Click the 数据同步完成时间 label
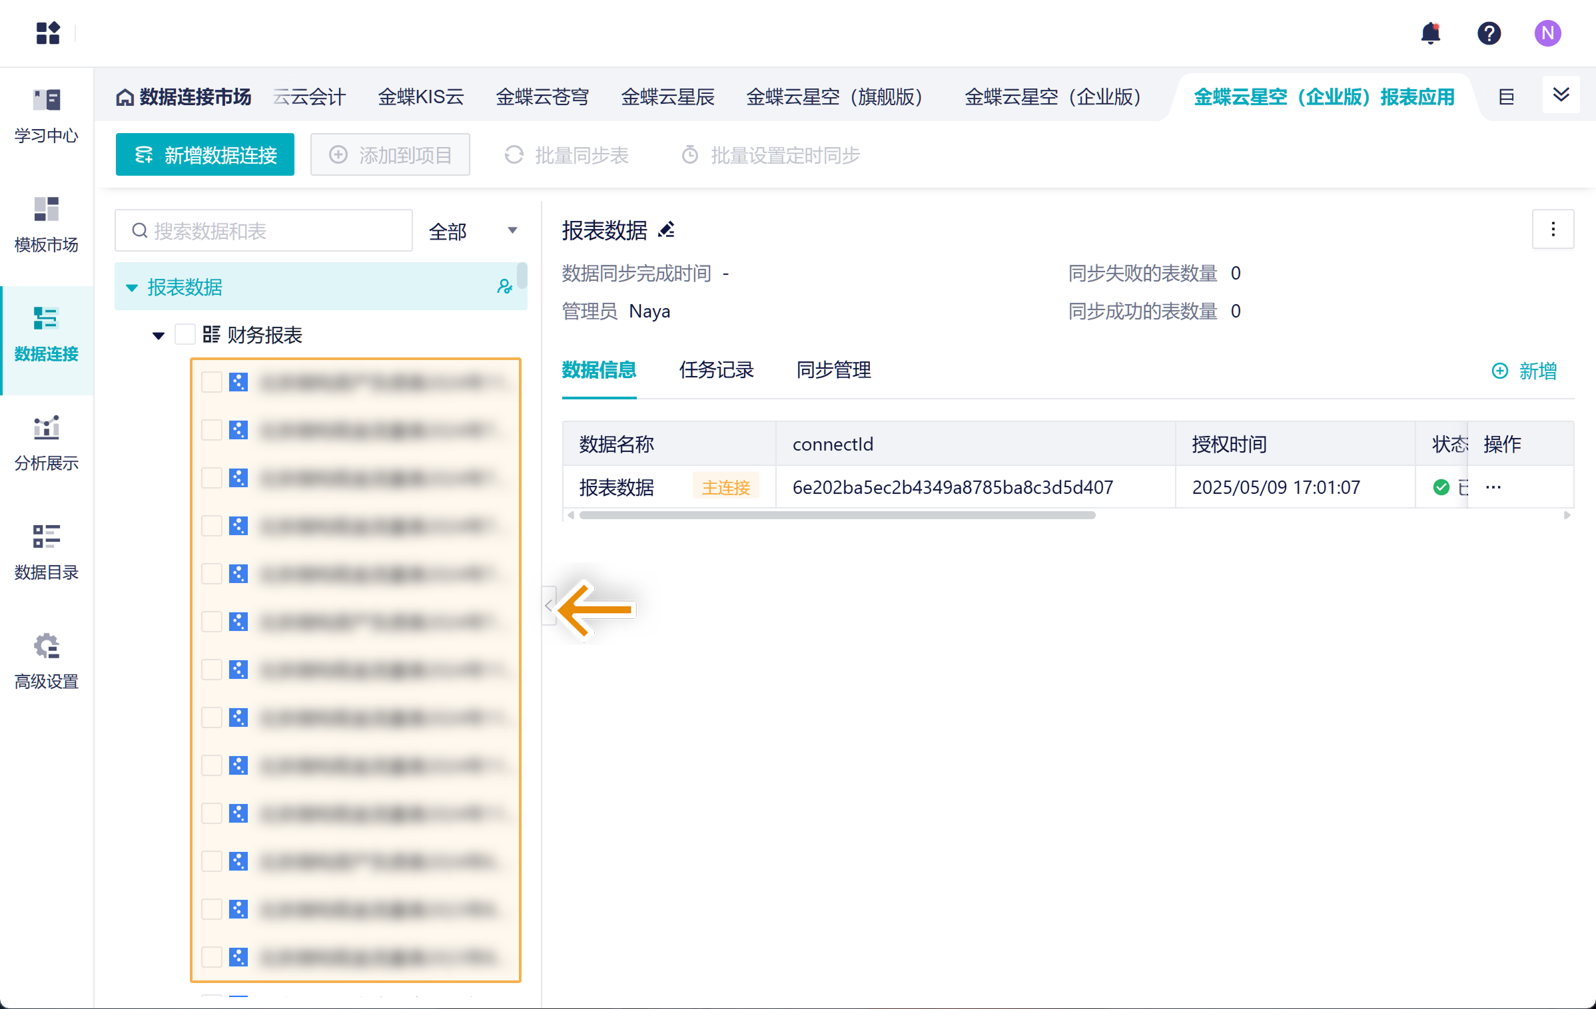The width and height of the screenshot is (1596, 1009). coord(637,274)
